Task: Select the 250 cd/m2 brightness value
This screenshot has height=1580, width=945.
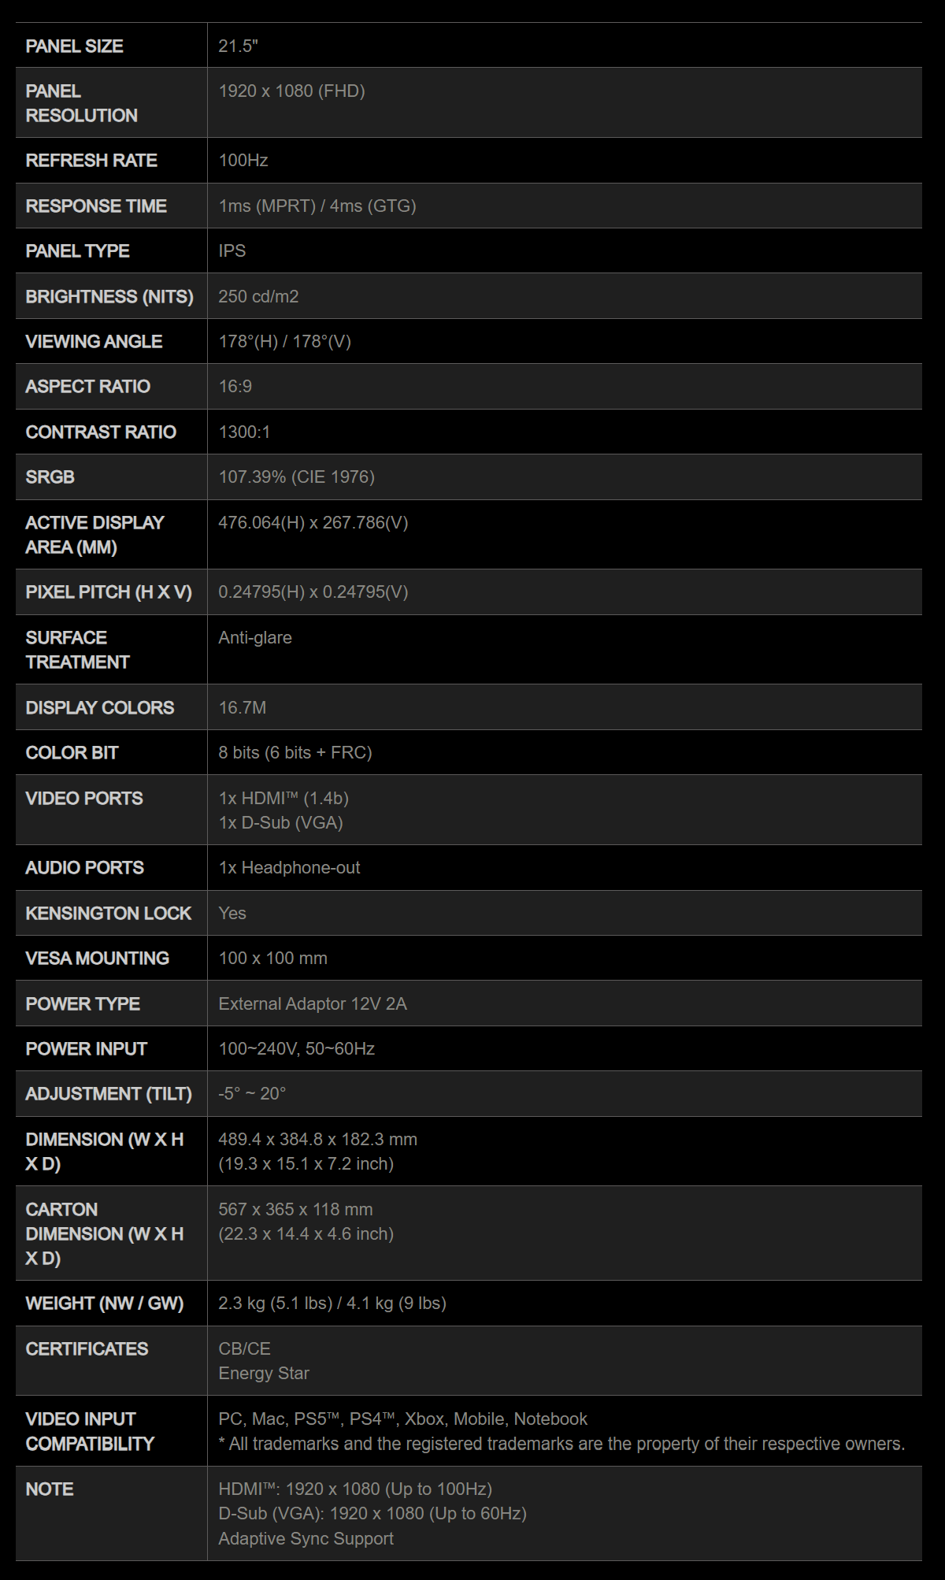Action: pos(258,297)
